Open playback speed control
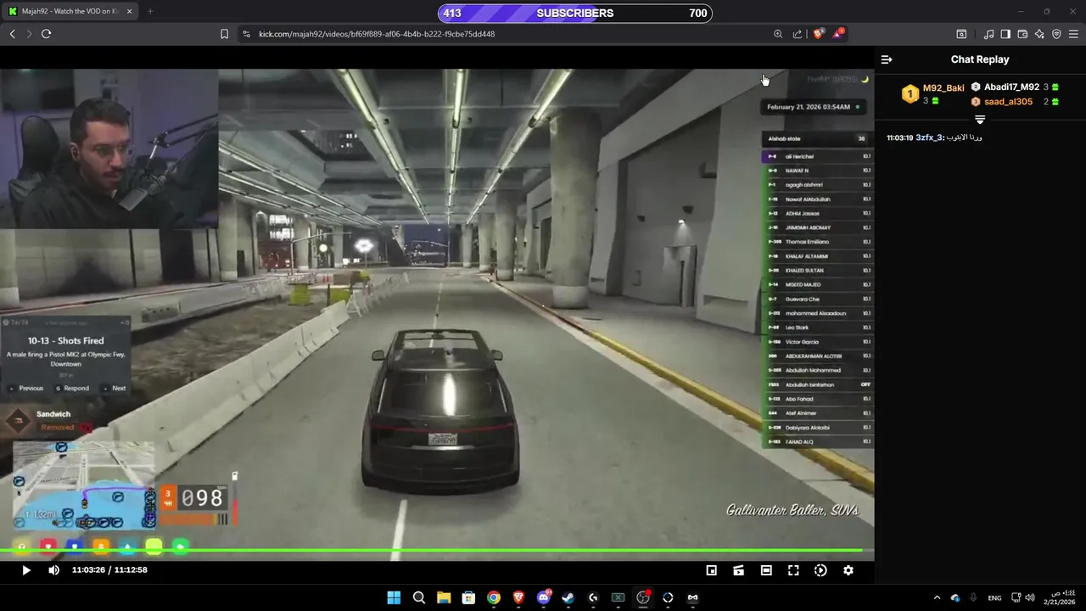Viewport: 1086px width, 611px height. [820, 570]
